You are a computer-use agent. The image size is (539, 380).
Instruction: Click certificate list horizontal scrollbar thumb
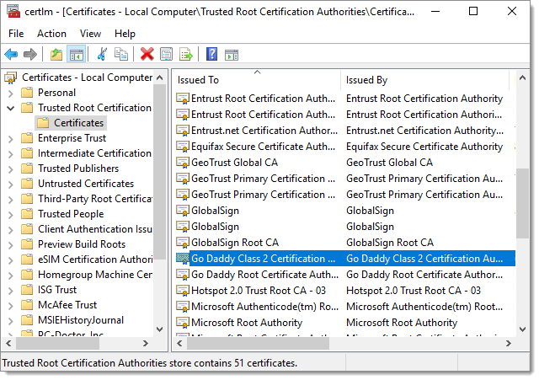coord(259,343)
